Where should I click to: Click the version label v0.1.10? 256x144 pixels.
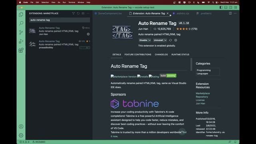pyautogui.click(x=184, y=23)
